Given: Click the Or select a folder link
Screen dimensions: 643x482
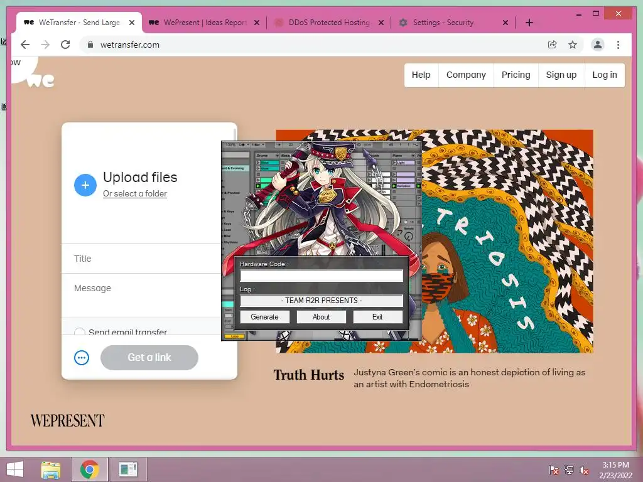Looking at the screenshot, I should click(135, 193).
